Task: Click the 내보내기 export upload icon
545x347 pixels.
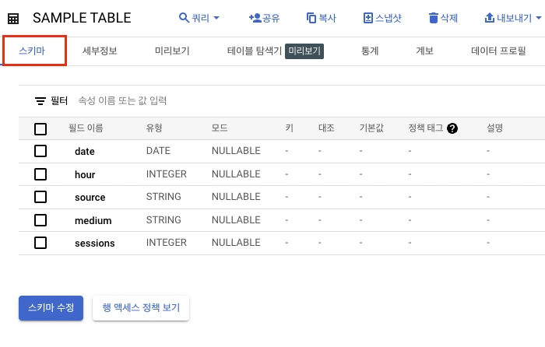Action: pos(490,17)
